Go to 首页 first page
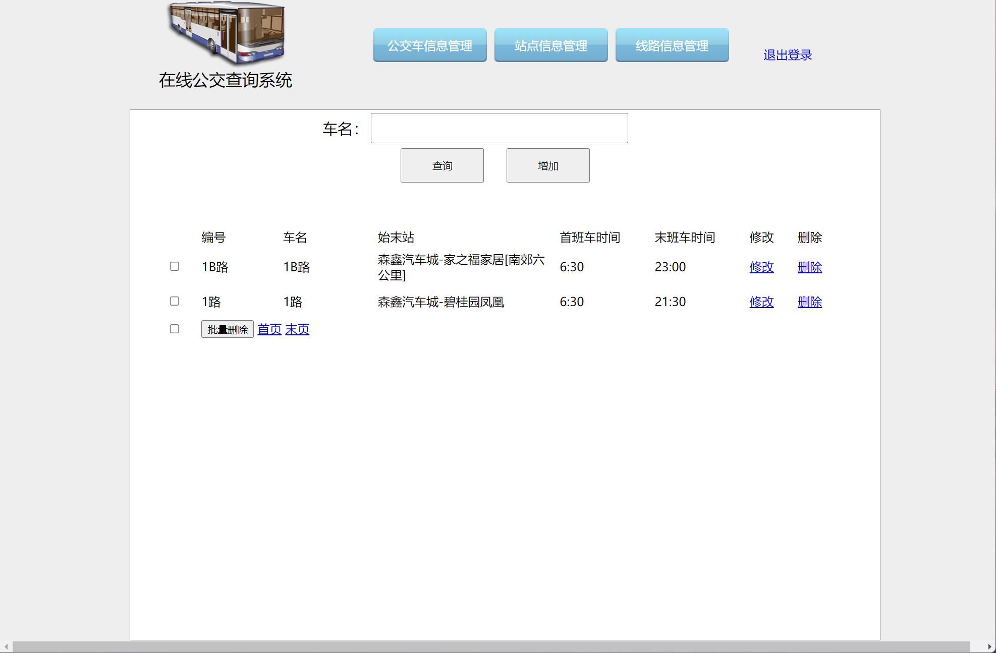 click(268, 329)
